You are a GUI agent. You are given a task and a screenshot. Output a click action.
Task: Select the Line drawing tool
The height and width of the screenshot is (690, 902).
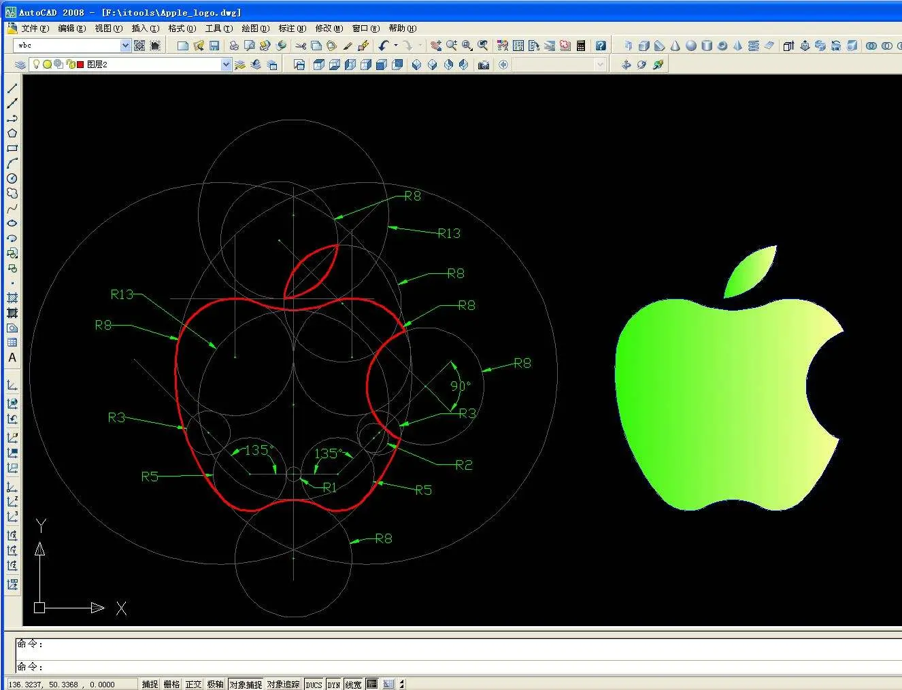click(x=12, y=88)
